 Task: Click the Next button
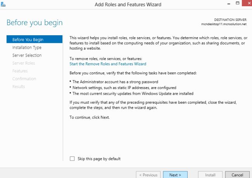(175, 175)
